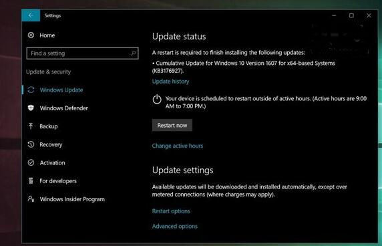The image size is (382, 246).
Task: Click the Activation checkmark circle icon
Action: tap(31, 162)
